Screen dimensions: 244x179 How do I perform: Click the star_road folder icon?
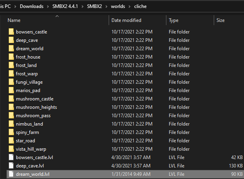11,141
